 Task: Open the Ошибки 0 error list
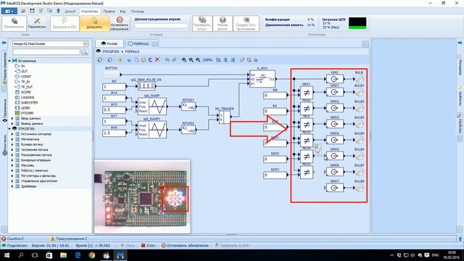tap(13, 239)
